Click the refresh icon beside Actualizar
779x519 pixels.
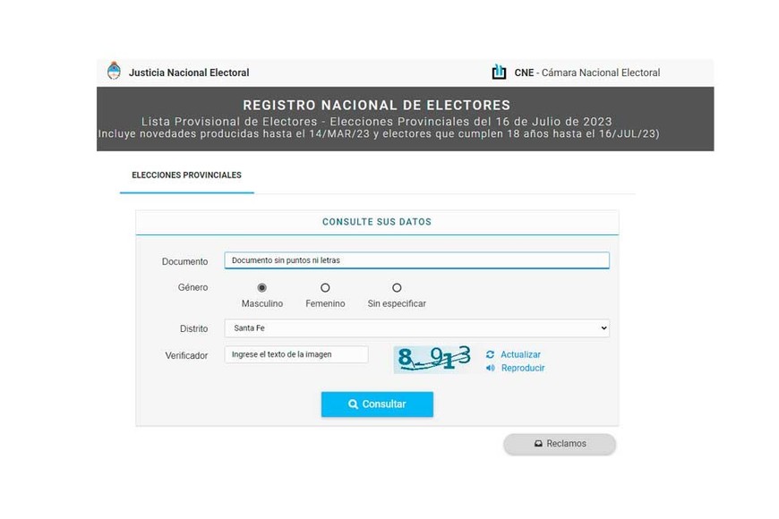click(x=490, y=354)
